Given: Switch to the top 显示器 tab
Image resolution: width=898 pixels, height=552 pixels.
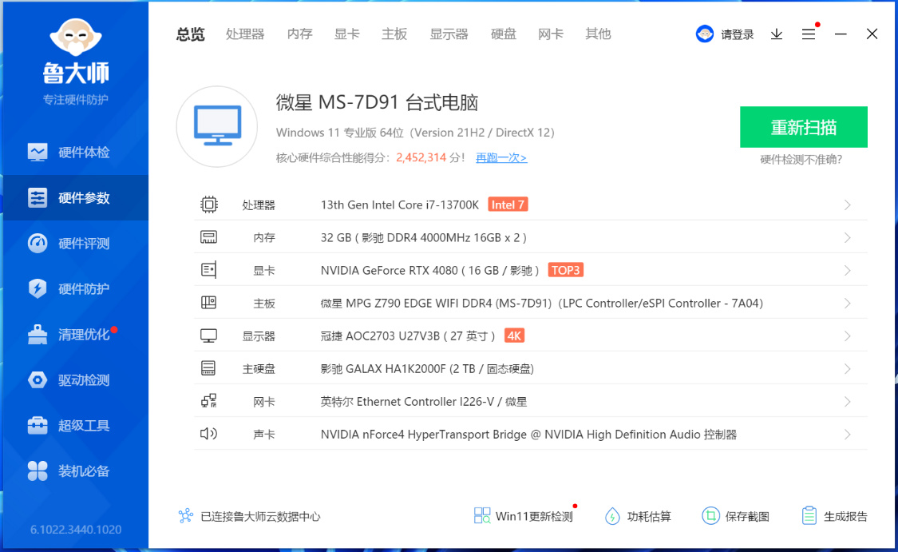Looking at the screenshot, I should (x=449, y=34).
